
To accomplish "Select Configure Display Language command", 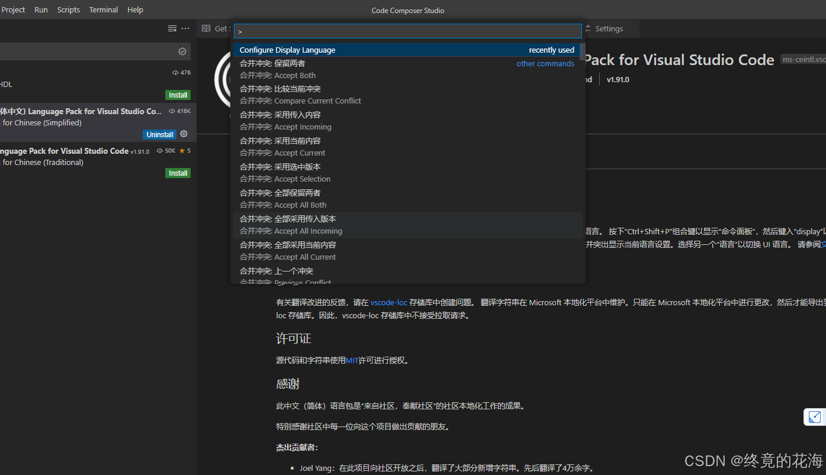I will point(406,50).
